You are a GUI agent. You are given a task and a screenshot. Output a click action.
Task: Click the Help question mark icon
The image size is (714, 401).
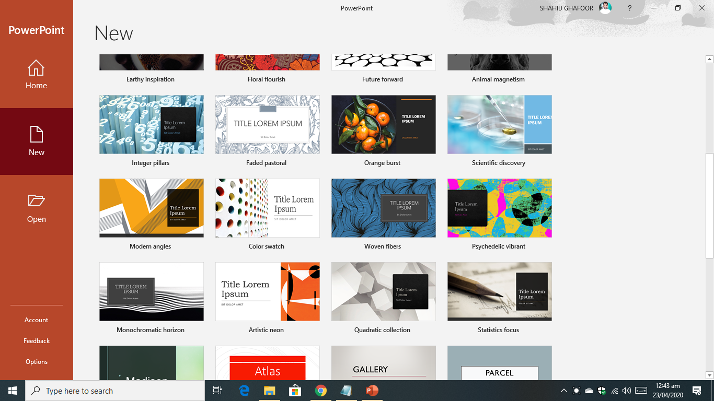point(629,8)
